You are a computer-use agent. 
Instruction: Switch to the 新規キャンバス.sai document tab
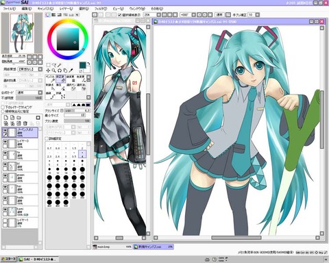(154, 247)
